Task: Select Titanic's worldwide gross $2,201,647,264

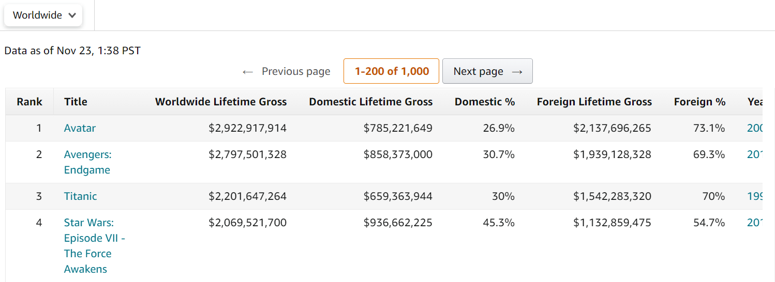Action: pos(248,196)
